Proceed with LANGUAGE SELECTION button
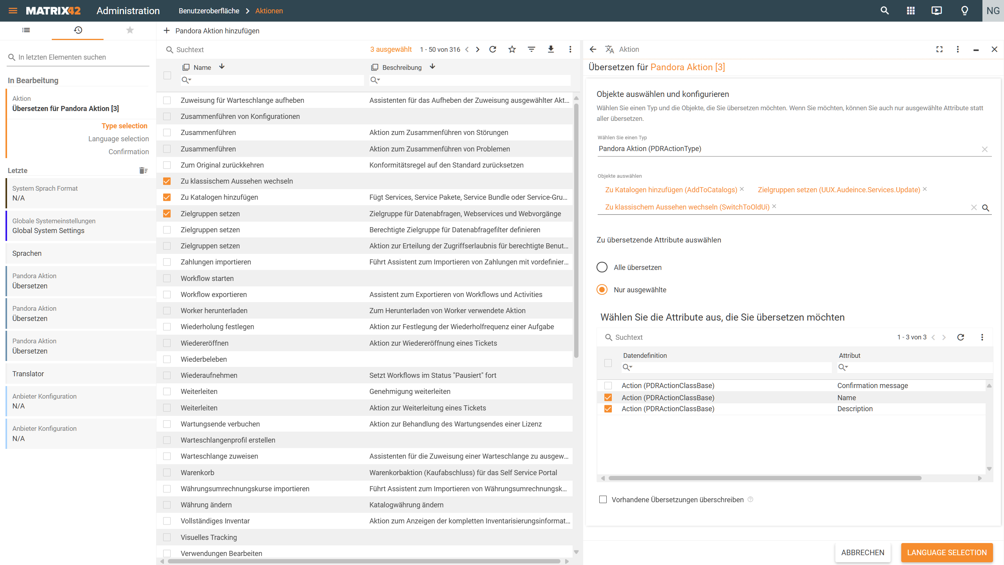 [947, 552]
